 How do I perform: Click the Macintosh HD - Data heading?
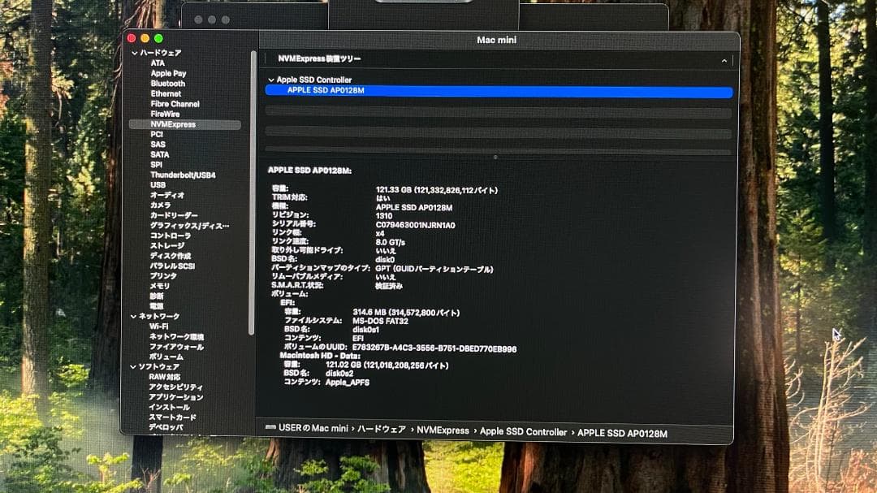320,356
